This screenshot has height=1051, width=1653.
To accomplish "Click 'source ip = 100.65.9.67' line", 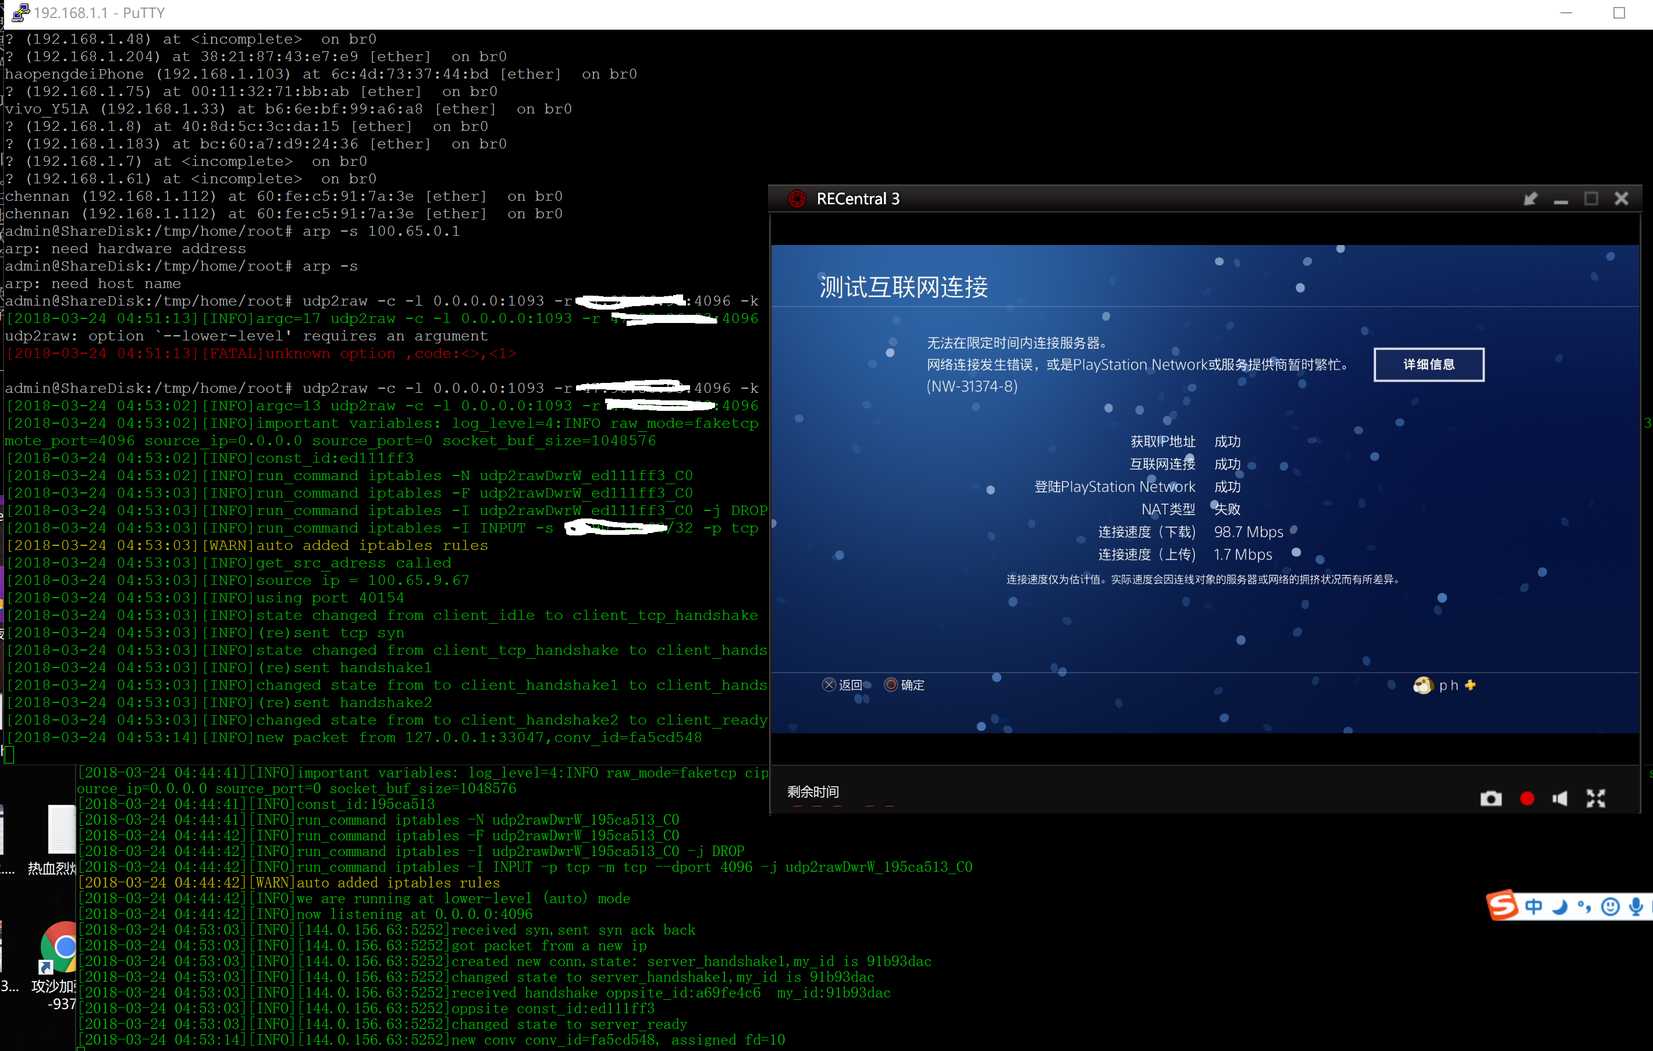I will point(238,580).
